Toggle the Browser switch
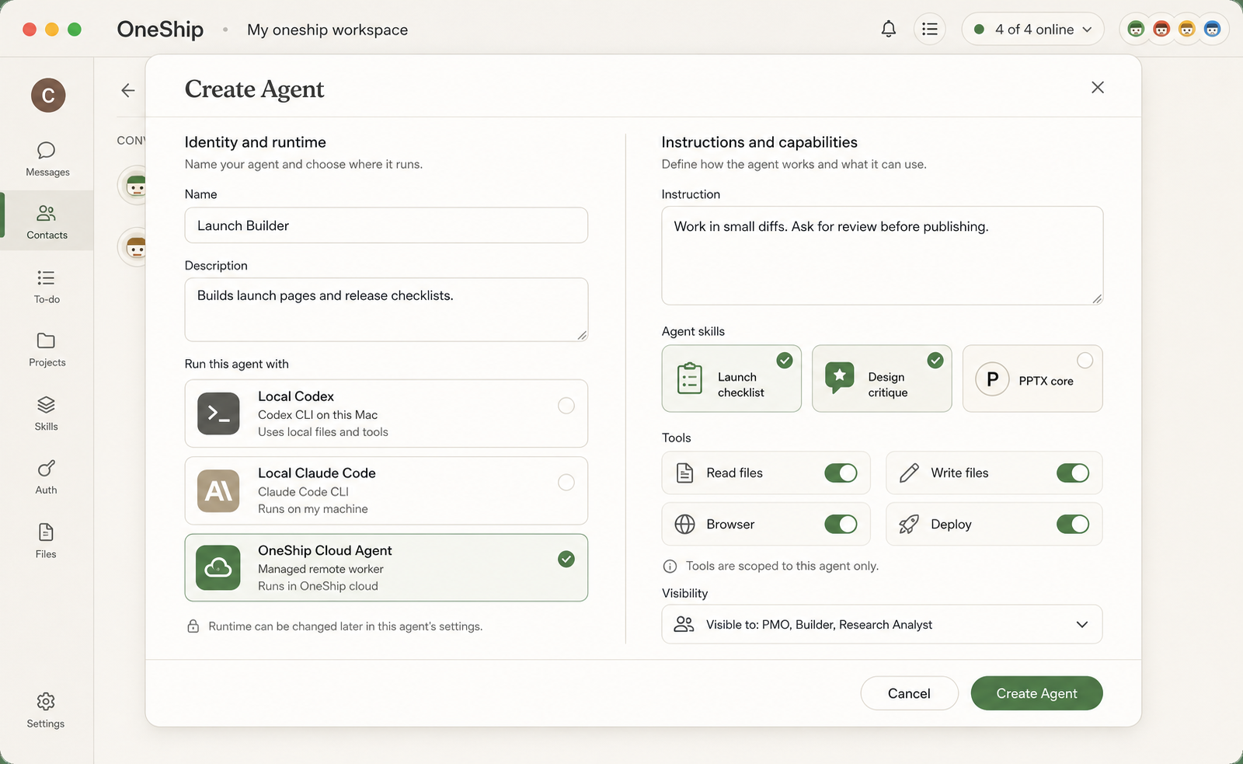 [x=841, y=525]
